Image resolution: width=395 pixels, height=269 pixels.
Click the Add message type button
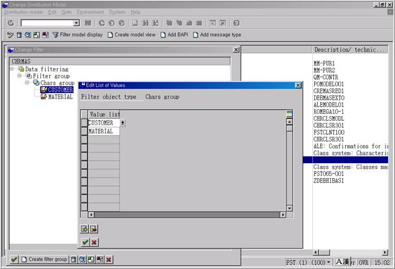[217, 35]
